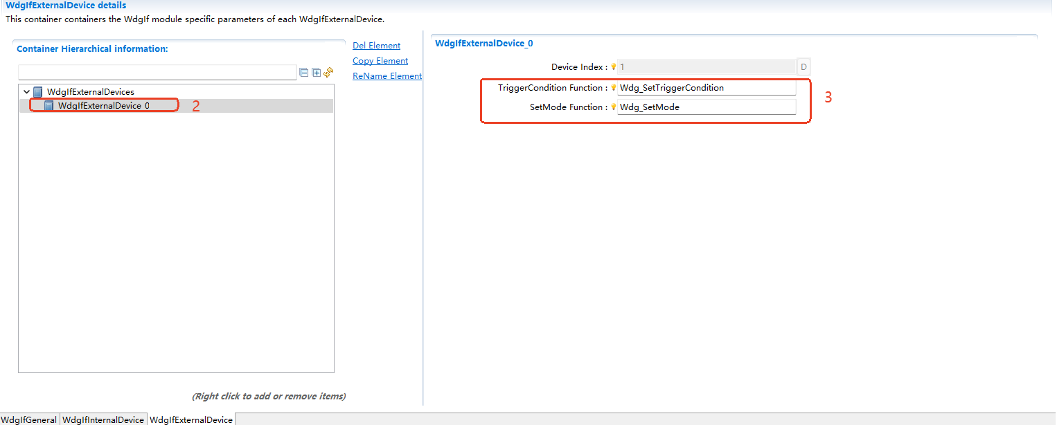This screenshot has width=1057, height=425.
Task: Click the Copy Element link
Action: [380, 60]
